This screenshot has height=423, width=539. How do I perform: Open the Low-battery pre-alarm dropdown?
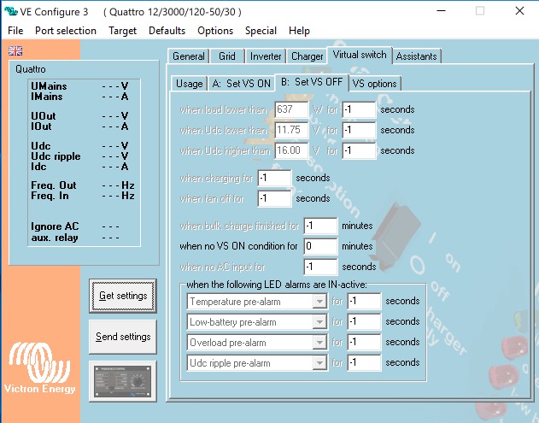[x=319, y=322]
